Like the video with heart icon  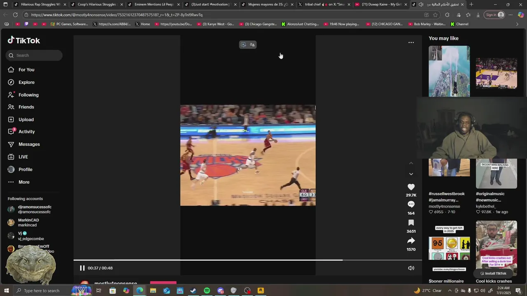[x=411, y=187]
